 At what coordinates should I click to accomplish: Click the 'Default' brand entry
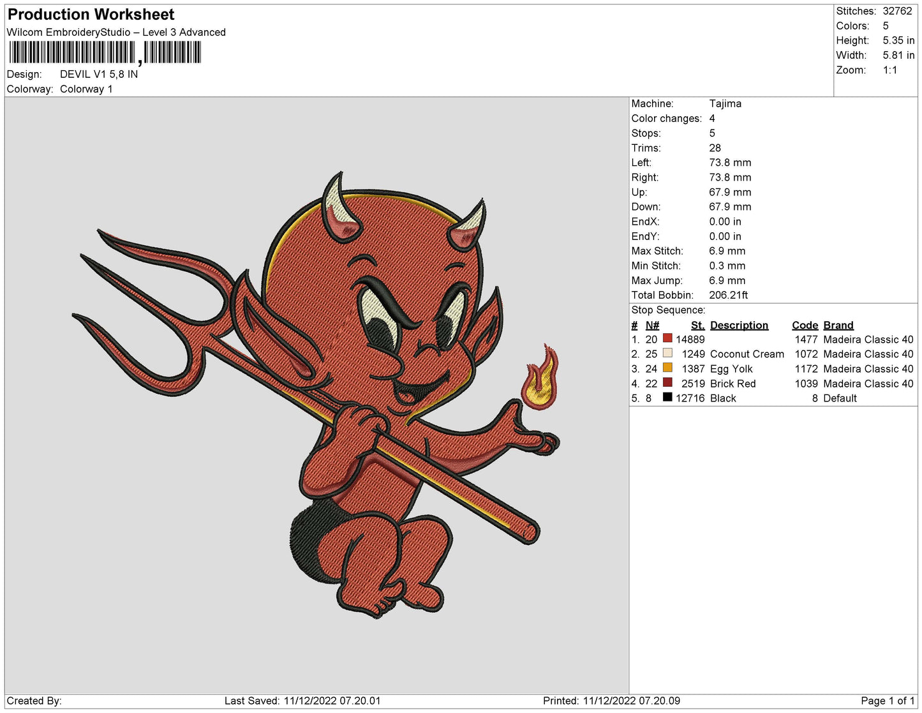pyautogui.click(x=840, y=398)
